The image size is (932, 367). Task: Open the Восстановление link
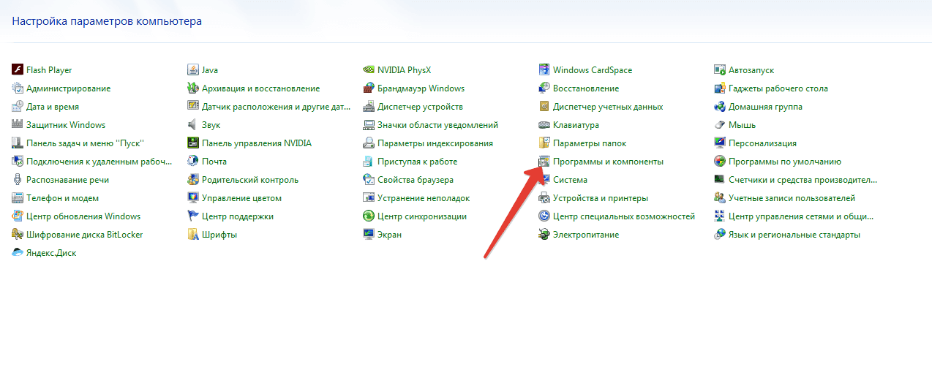point(586,88)
